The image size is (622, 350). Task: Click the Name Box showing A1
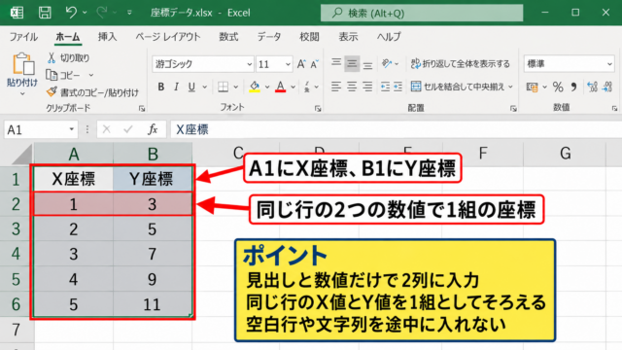pyautogui.click(x=41, y=129)
